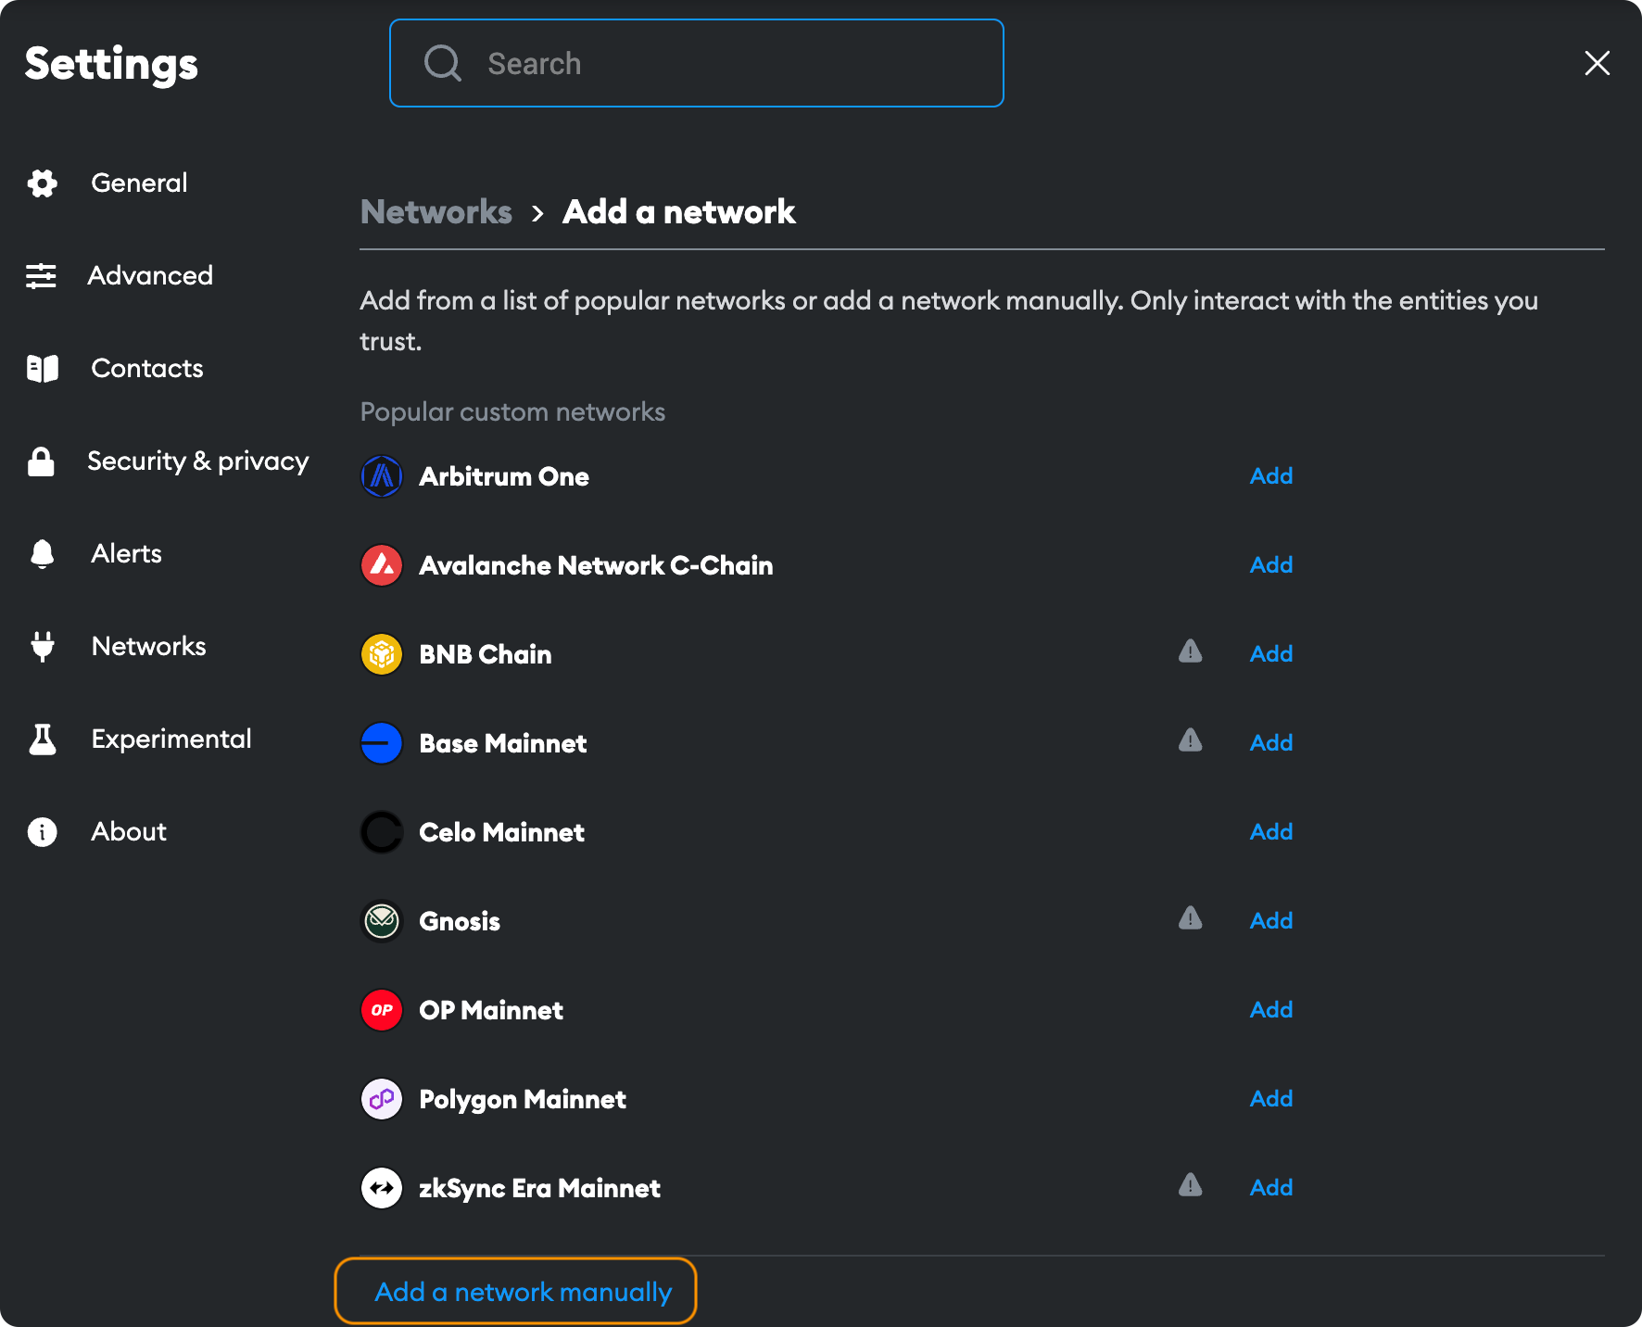Go back via Networks breadcrumb

(x=436, y=212)
